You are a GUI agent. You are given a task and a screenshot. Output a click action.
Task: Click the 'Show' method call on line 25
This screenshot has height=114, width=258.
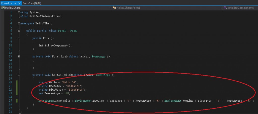[58, 101]
